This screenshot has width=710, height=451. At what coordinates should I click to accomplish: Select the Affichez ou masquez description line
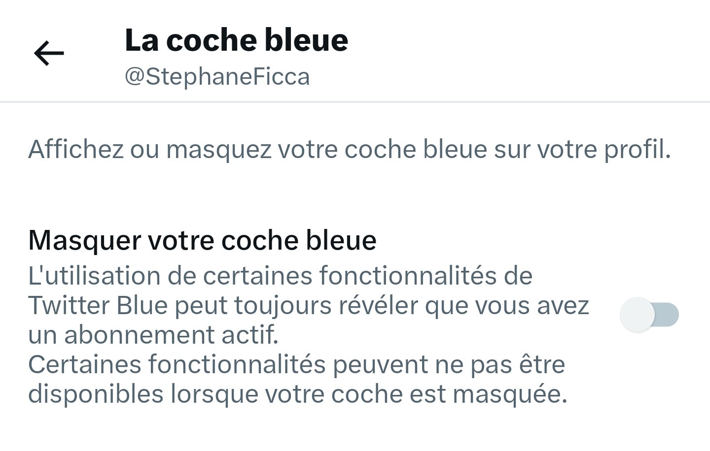tap(350, 149)
